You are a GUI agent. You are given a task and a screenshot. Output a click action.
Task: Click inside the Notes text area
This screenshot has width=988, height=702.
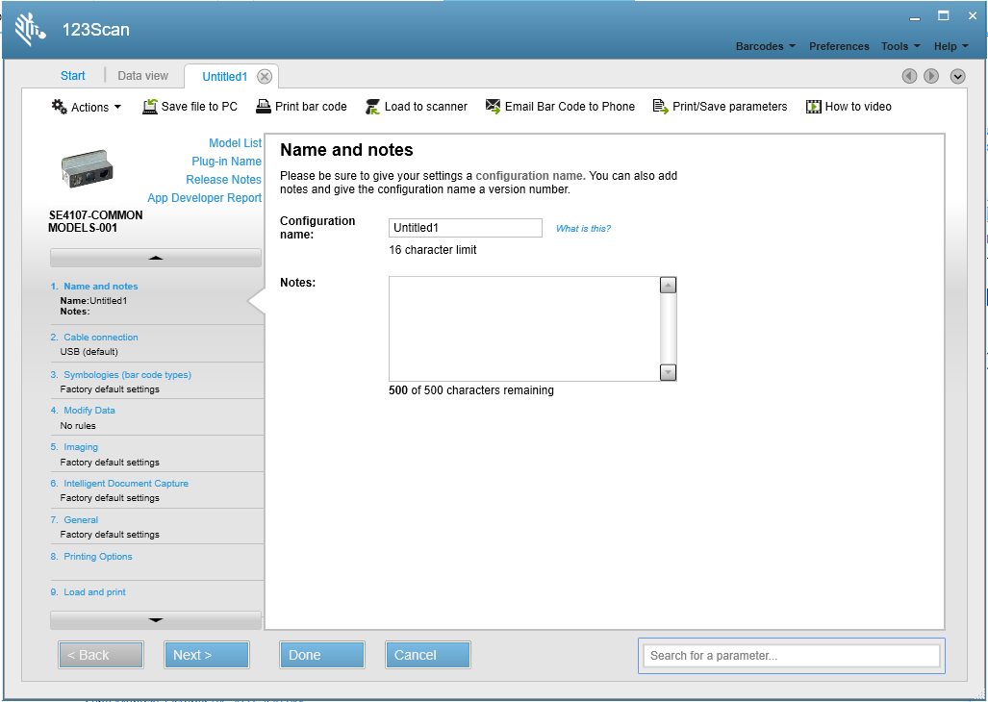pos(523,329)
